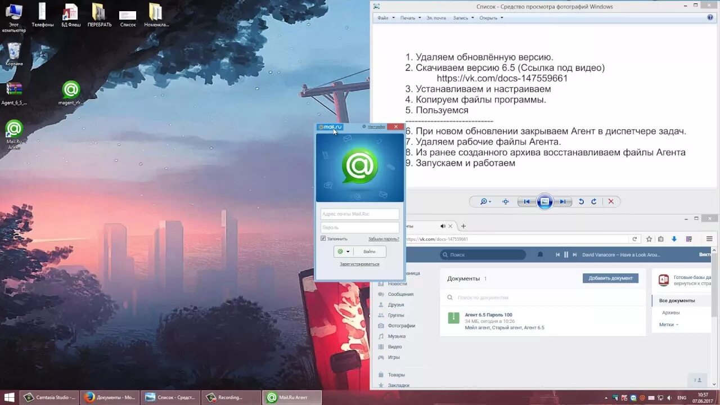This screenshot has height=405, width=720.
Task: Select the БД Флеш desktop icon
Action: pyautogui.click(x=71, y=15)
